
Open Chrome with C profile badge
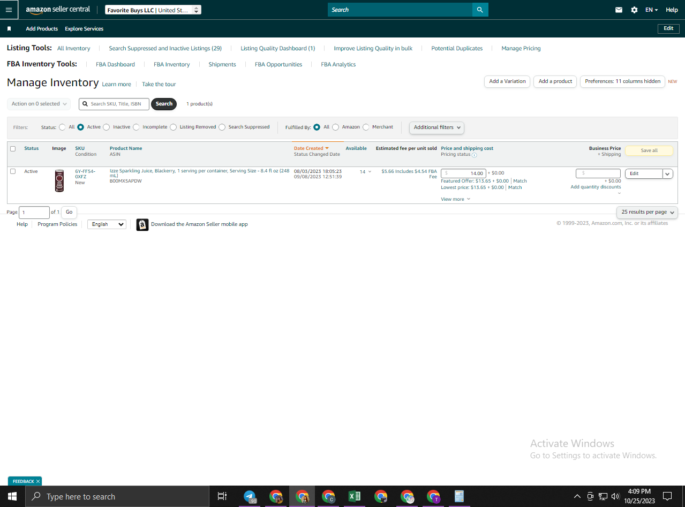(328, 496)
